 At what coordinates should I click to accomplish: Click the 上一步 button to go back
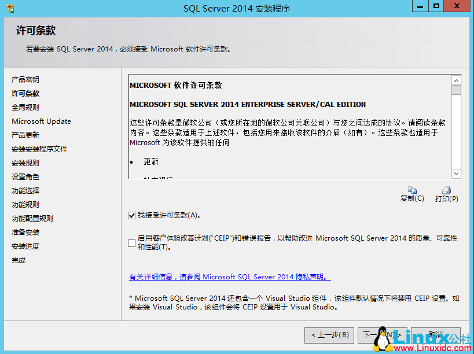pos(329,335)
